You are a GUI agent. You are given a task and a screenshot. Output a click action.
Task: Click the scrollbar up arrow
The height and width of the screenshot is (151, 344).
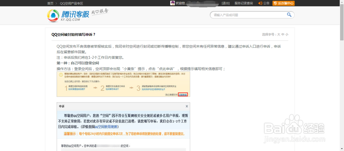point(342,2)
